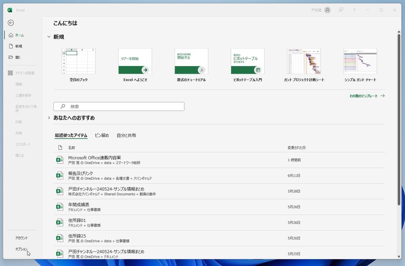Open the シンプル ガント チャート template

point(360,65)
